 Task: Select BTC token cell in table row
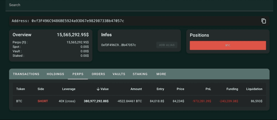(x=19, y=101)
